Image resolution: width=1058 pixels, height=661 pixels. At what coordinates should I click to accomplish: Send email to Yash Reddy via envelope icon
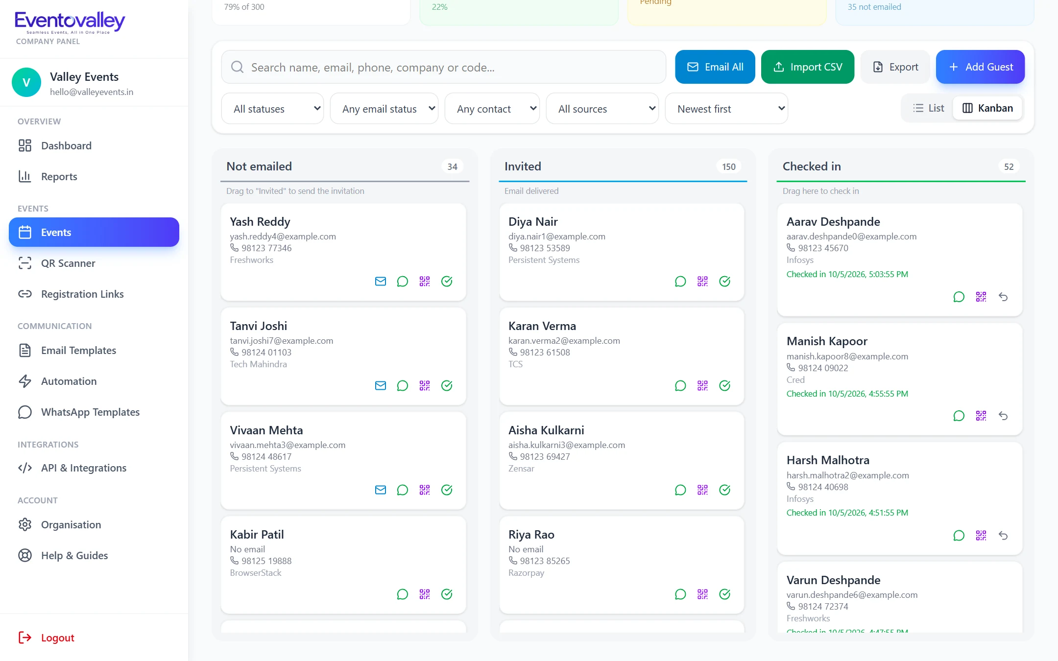point(380,281)
